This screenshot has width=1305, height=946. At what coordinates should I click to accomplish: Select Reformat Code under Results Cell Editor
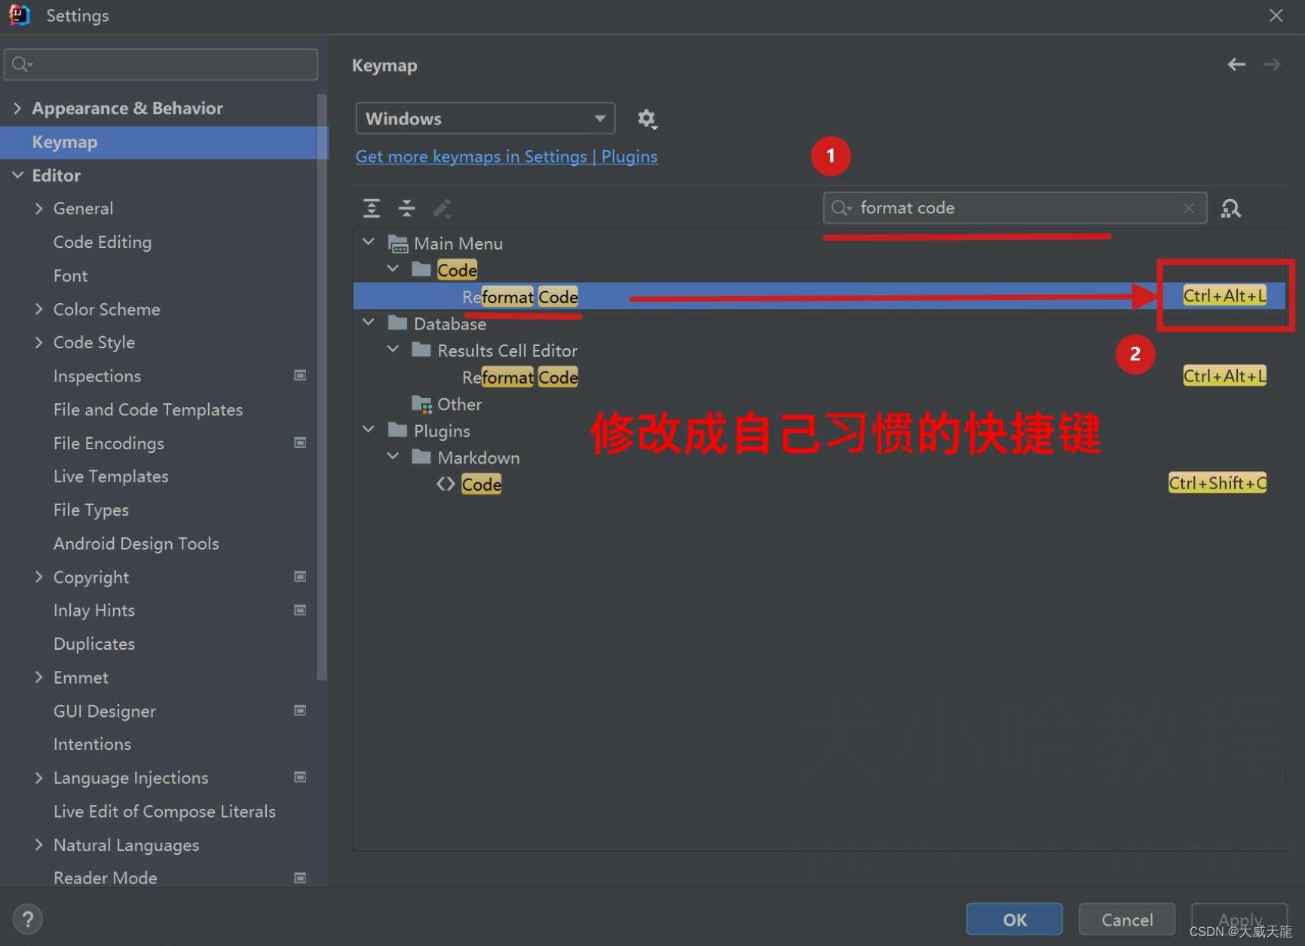[x=520, y=377]
